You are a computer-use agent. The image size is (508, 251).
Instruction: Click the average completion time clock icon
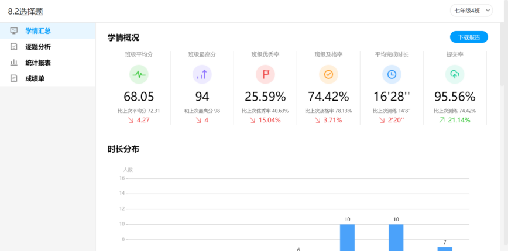click(392, 74)
